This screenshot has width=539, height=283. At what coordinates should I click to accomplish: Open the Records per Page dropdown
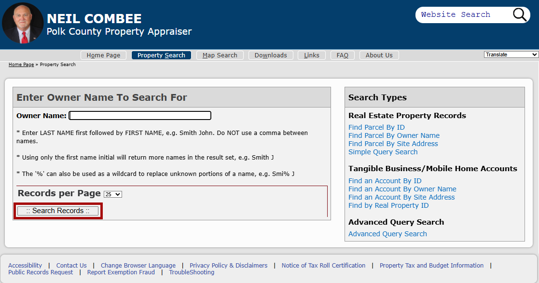click(112, 194)
